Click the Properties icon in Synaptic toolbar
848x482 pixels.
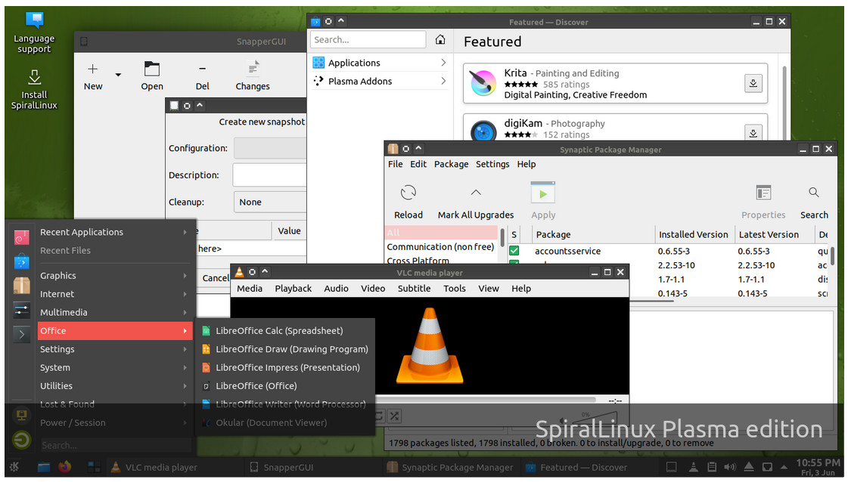tap(763, 193)
